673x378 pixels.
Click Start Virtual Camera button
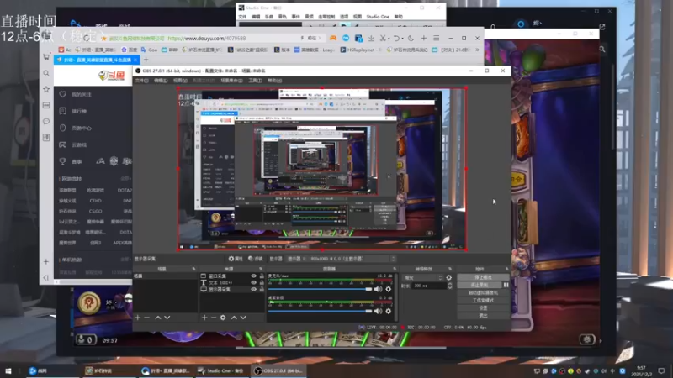(483, 292)
